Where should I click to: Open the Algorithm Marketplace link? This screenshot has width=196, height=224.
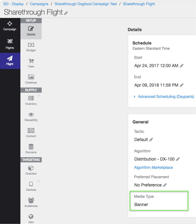pyautogui.click(x=153, y=168)
